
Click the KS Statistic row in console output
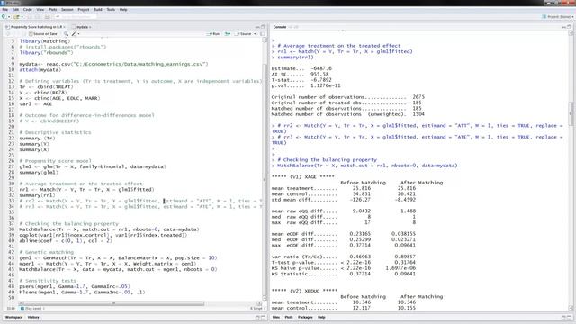point(344,274)
